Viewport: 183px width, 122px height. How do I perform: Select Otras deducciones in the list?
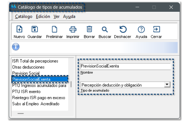coord(28,67)
